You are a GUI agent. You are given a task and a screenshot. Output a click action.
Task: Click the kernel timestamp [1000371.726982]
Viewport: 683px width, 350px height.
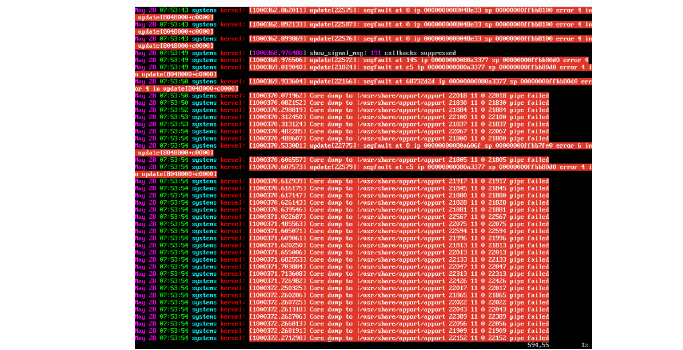pos(278,281)
